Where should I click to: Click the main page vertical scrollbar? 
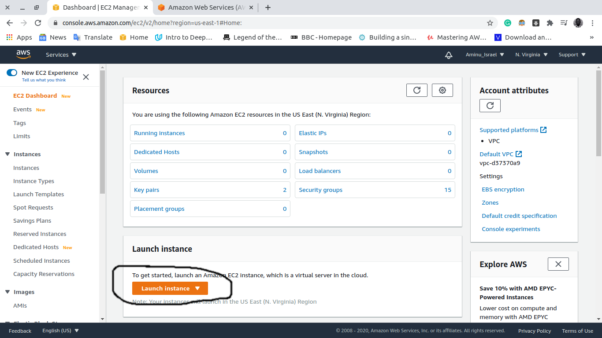tap(598, 113)
